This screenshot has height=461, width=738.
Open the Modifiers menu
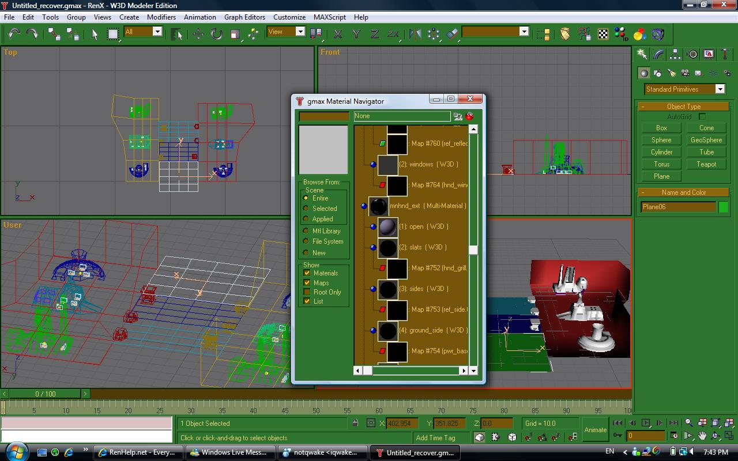[161, 17]
